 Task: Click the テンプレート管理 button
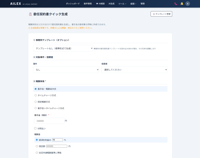pos(161,14)
